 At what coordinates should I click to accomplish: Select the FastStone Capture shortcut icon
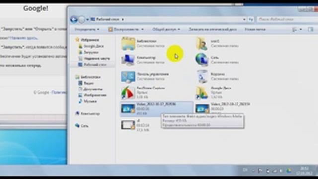[x=128, y=92]
